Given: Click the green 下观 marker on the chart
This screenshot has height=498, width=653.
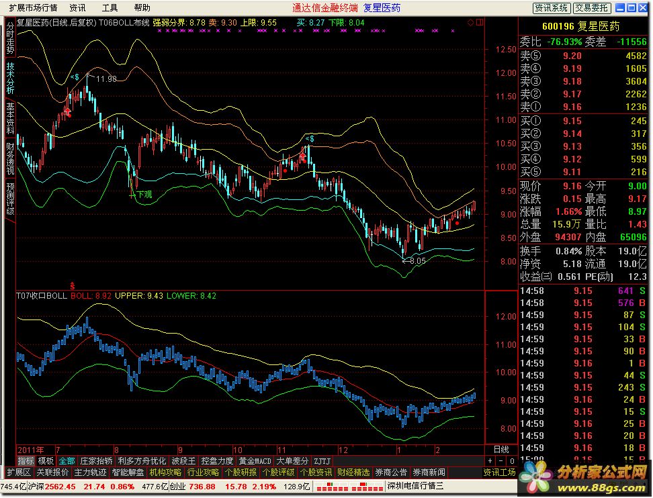Looking at the screenshot, I should click(x=141, y=194).
